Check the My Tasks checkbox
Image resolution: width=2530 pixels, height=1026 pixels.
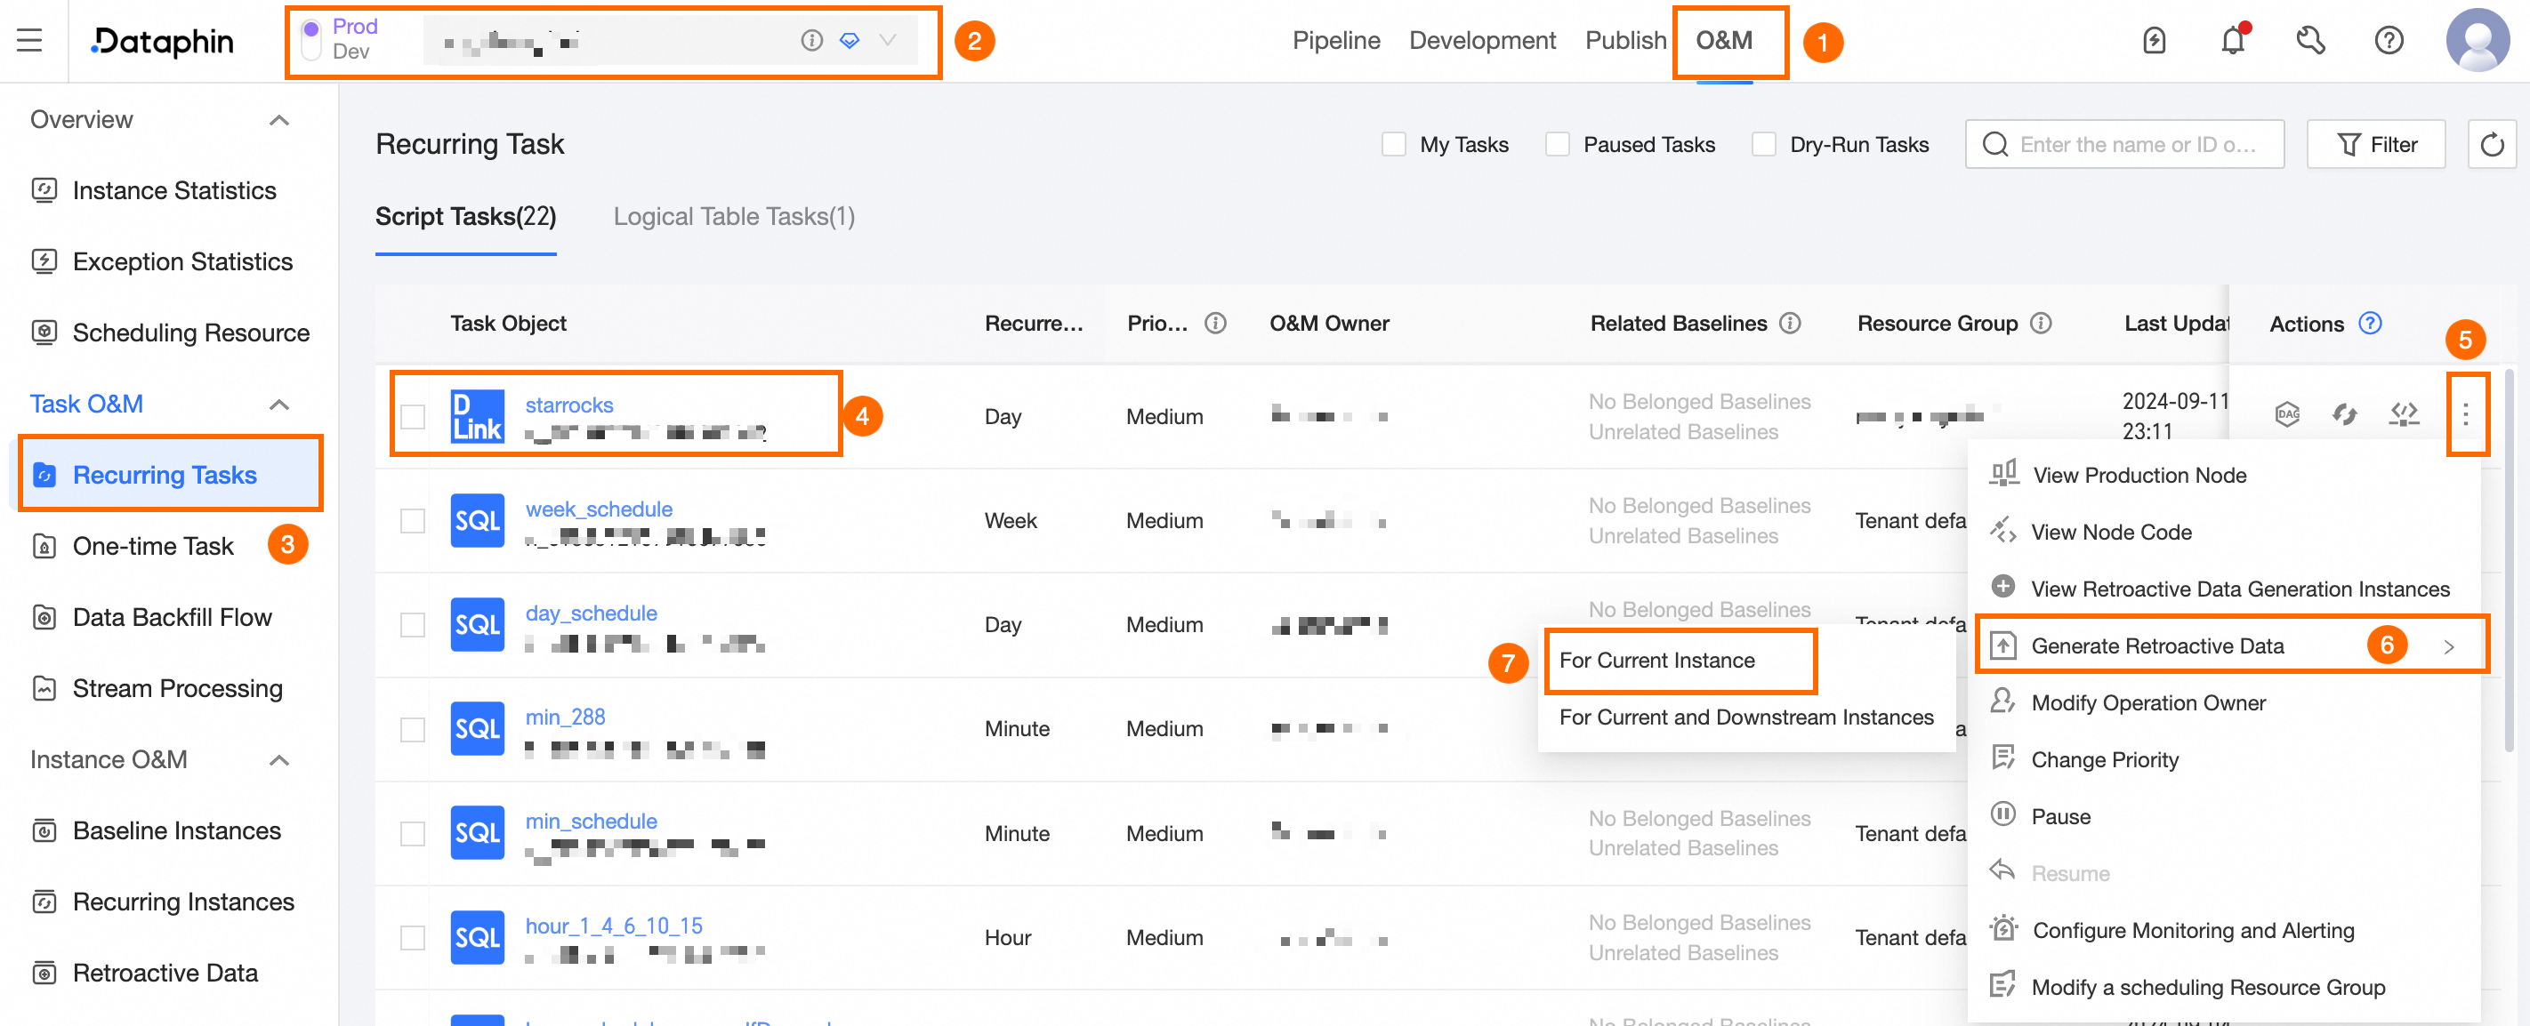pyautogui.click(x=1393, y=145)
